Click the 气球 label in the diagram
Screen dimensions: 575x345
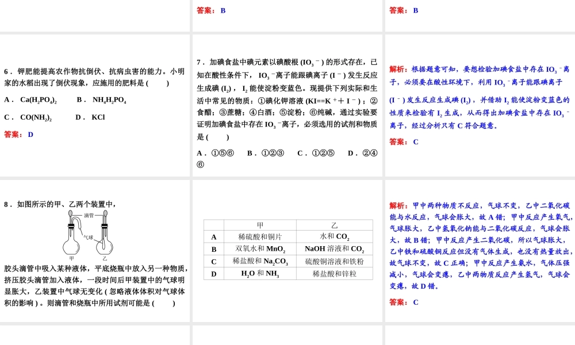[x=89, y=237]
